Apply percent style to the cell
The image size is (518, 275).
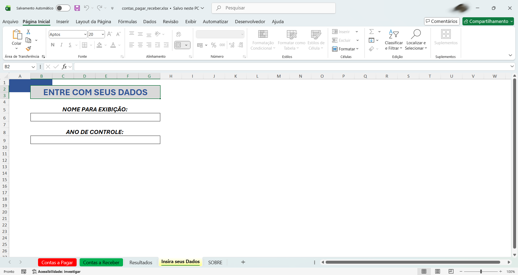tap(214, 45)
